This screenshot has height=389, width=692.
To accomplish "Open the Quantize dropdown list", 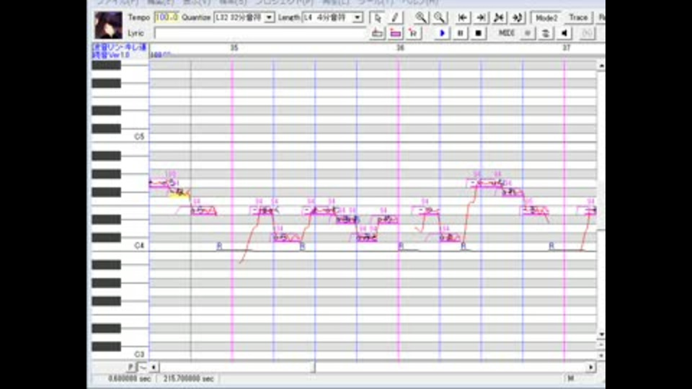I will (x=244, y=17).
